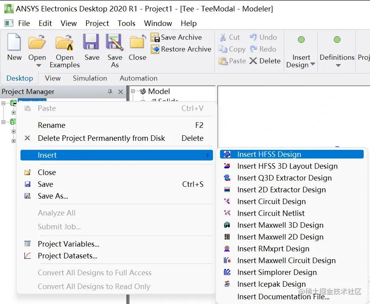Select Insert Q3D Extractor Design
The image size is (370, 304).
tap(292, 178)
